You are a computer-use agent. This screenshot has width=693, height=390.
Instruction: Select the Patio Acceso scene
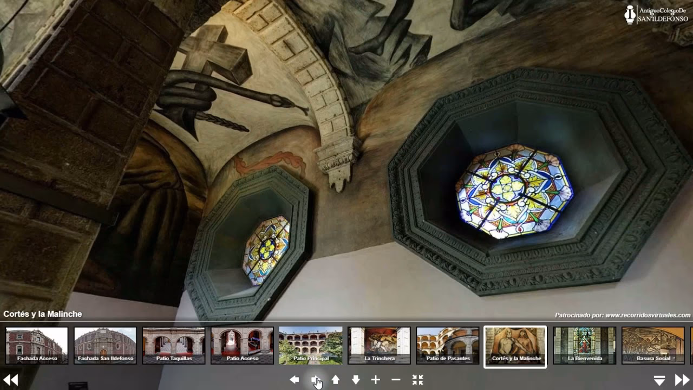(242, 346)
